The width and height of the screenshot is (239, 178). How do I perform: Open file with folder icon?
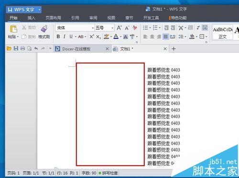9,49
